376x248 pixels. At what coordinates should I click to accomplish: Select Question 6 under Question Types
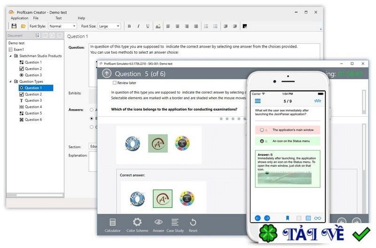[31, 120]
